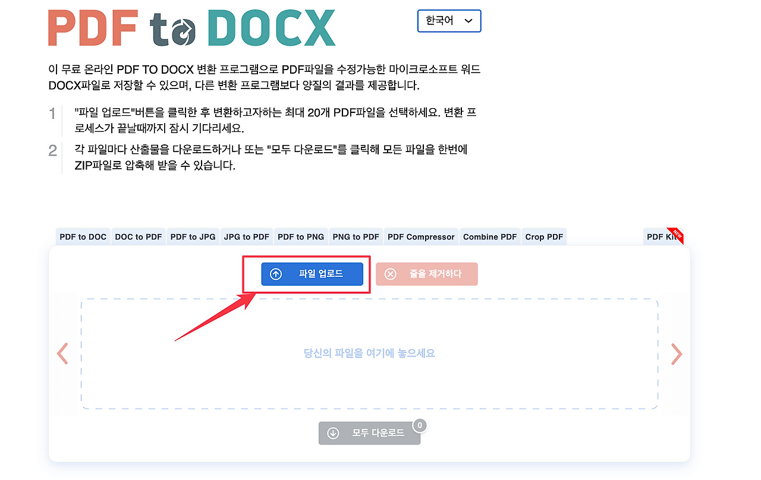
Task: Click the left carousel arrow
Action: 62,353
